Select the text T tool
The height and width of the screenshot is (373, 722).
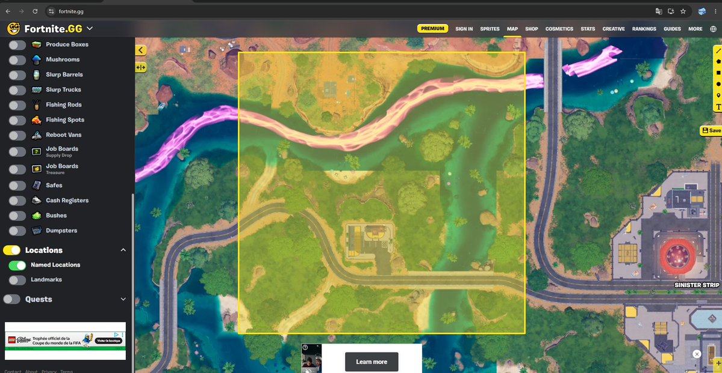(718, 107)
